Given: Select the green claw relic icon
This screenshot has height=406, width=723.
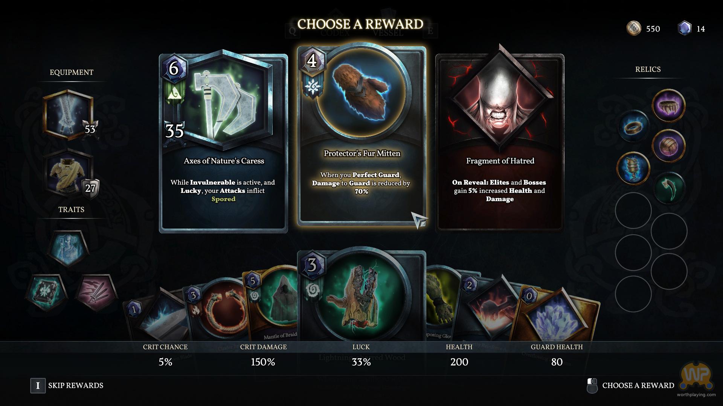Looking at the screenshot, I should click(669, 188).
